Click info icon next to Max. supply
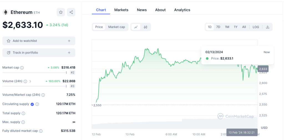 pyautogui.click(x=23, y=122)
